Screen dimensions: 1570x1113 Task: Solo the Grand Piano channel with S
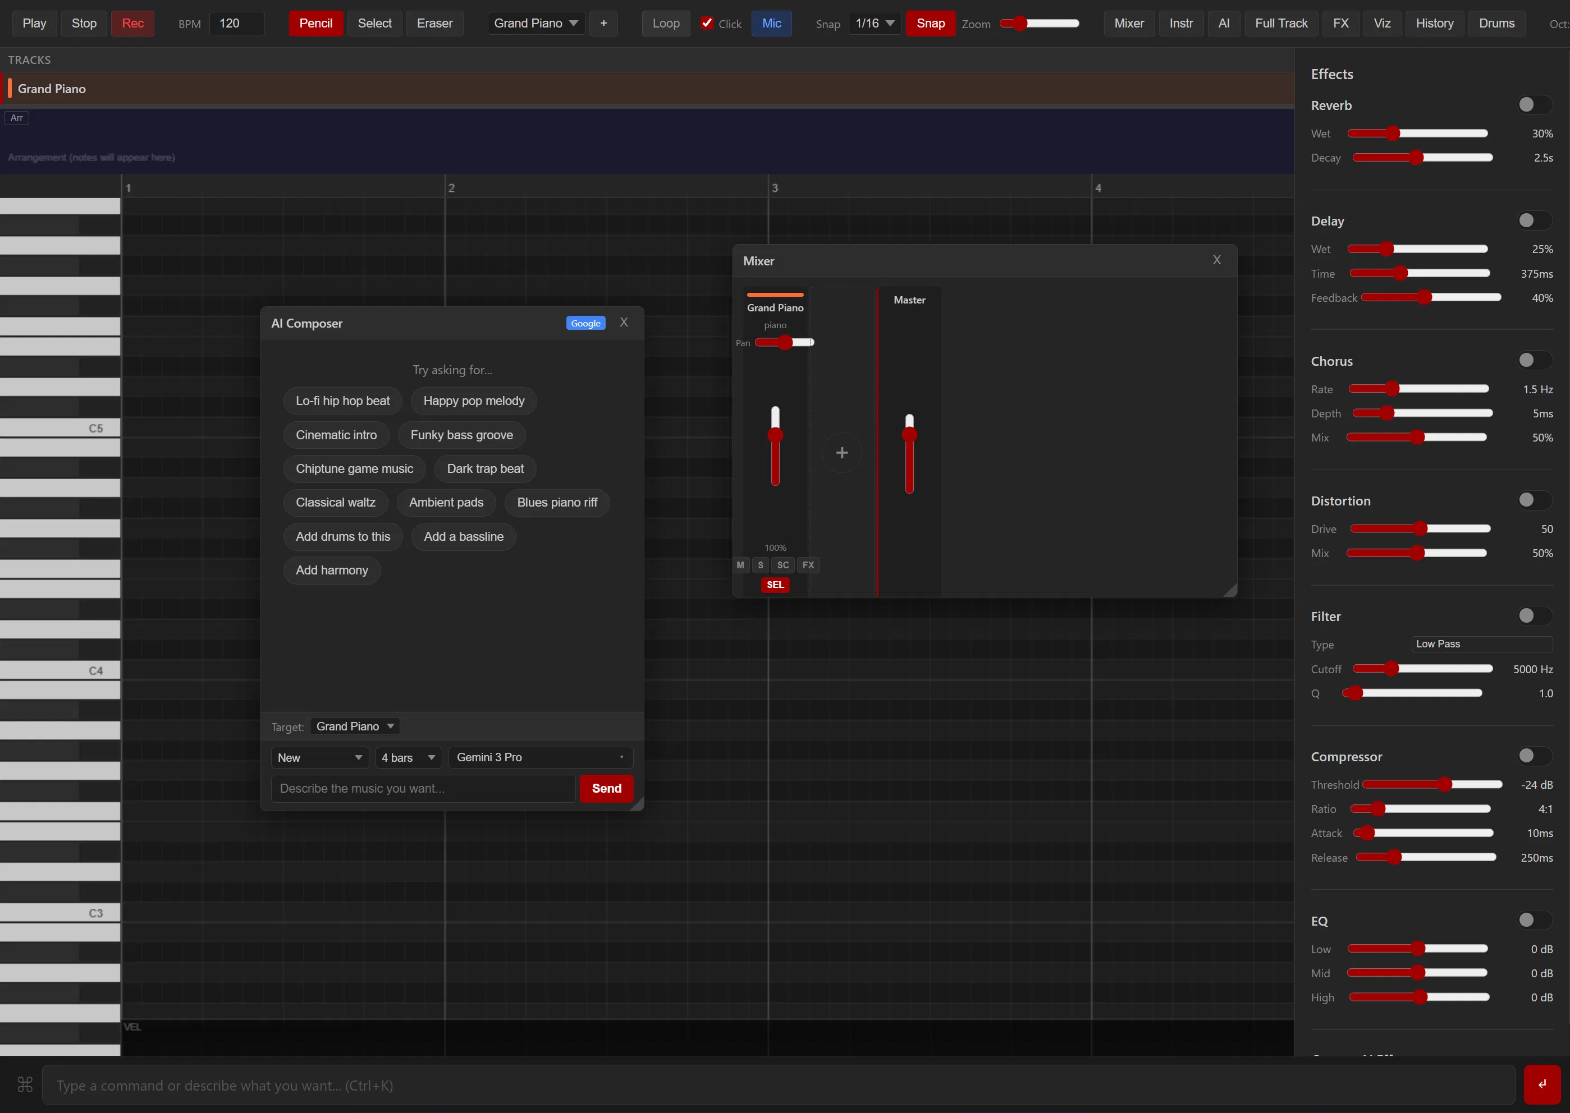pyautogui.click(x=761, y=565)
